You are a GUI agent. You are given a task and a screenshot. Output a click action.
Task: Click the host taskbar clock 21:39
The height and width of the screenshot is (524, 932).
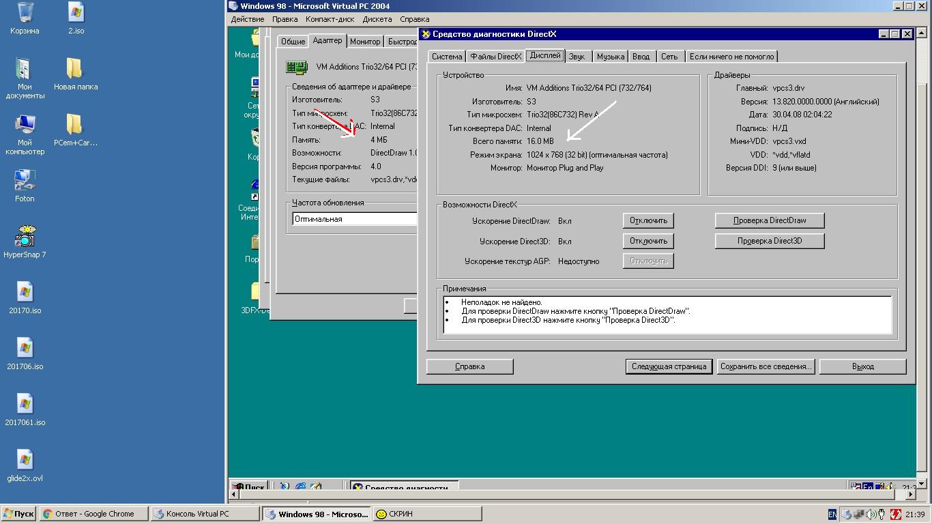point(916,514)
